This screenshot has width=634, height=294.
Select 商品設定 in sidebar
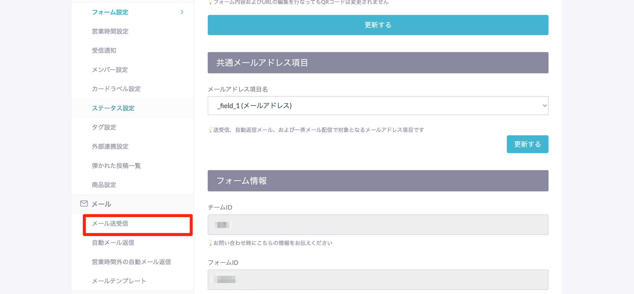(x=104, y=185)
